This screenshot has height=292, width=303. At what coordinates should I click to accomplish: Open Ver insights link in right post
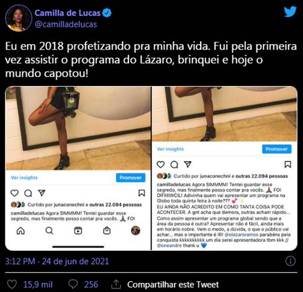(170, 149)
